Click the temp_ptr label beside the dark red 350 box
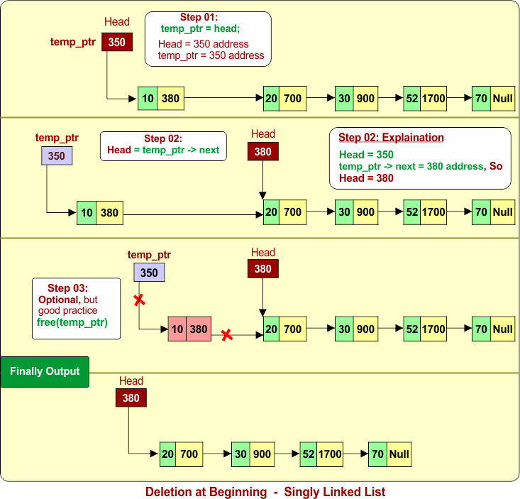 [72, 42]
